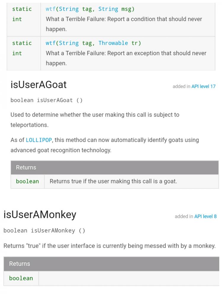Click the isUserAGoat heading

[38, 85]
